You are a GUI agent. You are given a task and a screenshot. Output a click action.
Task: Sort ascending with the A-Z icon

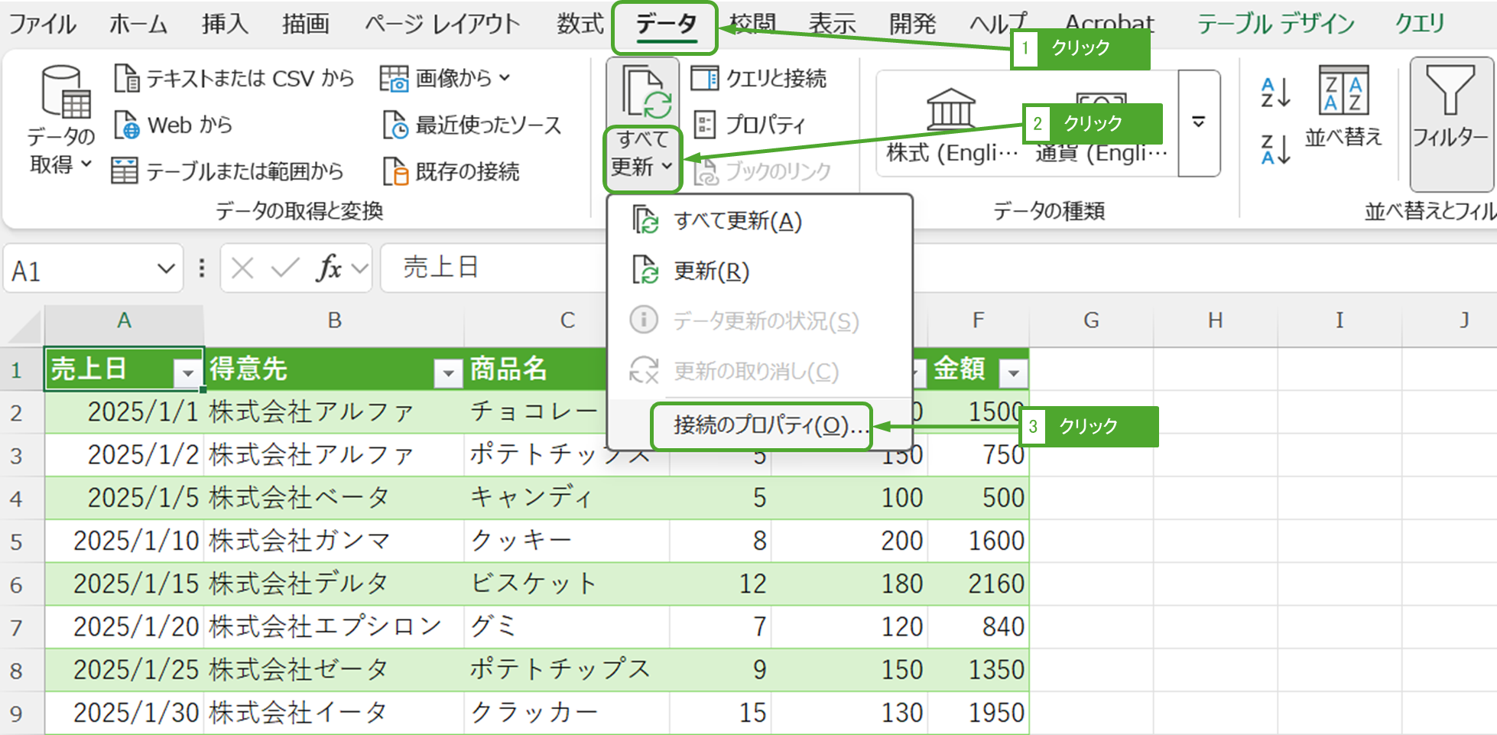pyautogui.click(x=1275, y=93)
